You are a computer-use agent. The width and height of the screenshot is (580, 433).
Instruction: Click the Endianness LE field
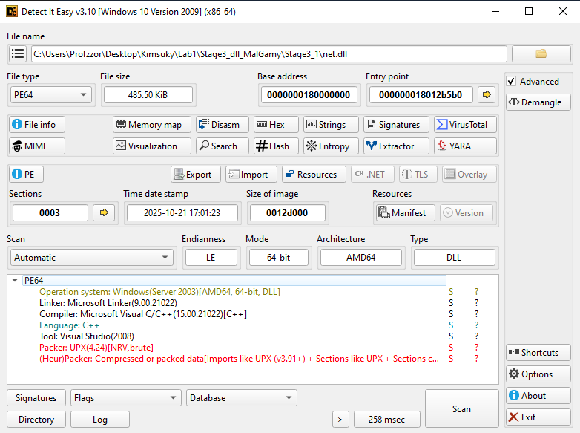(x=211, y=258)
